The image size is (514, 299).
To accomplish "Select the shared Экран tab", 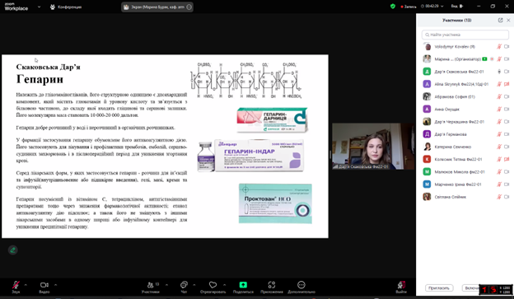I will [x=157, y=7].
